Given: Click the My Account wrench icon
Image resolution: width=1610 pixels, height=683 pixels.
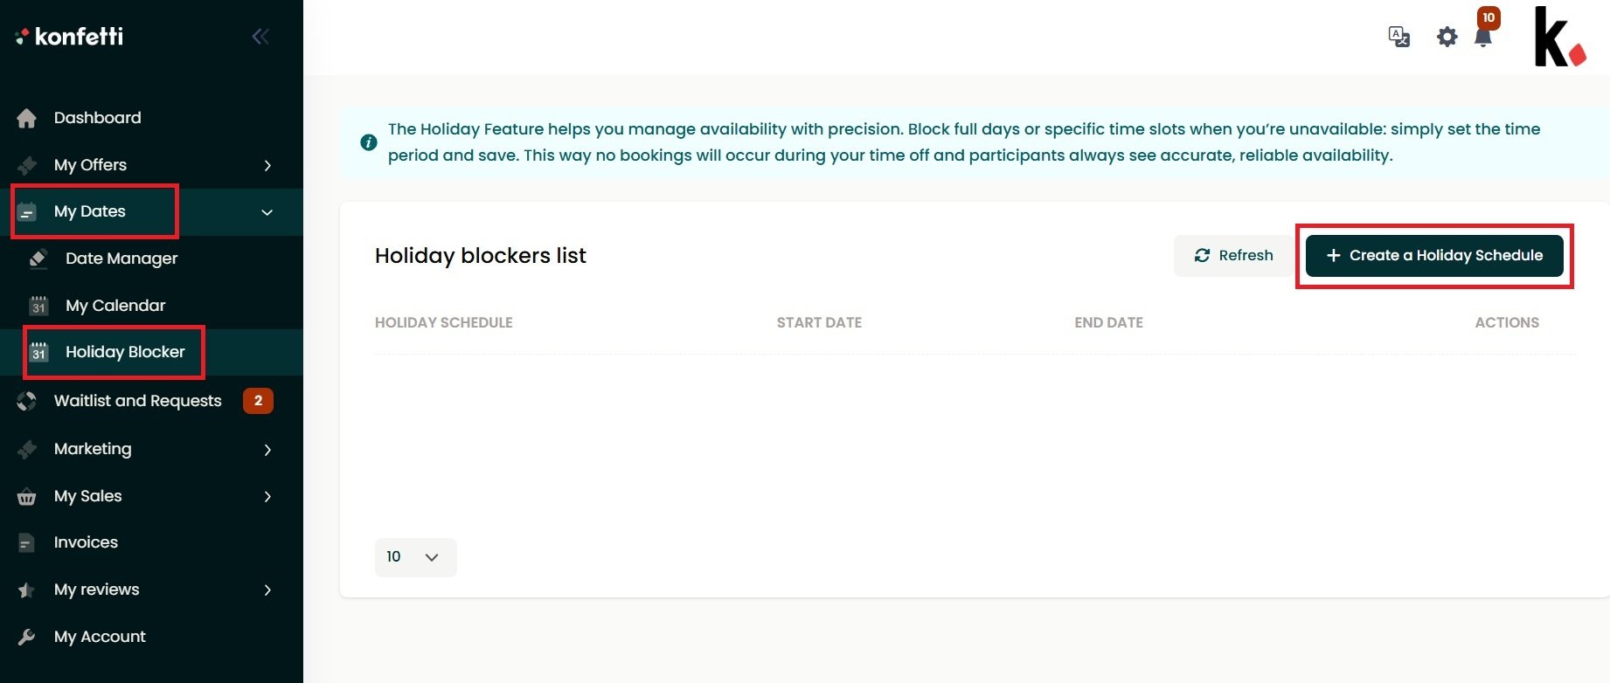Looking at the screenshot, I should pyautogui.click(x=27, y=637).
